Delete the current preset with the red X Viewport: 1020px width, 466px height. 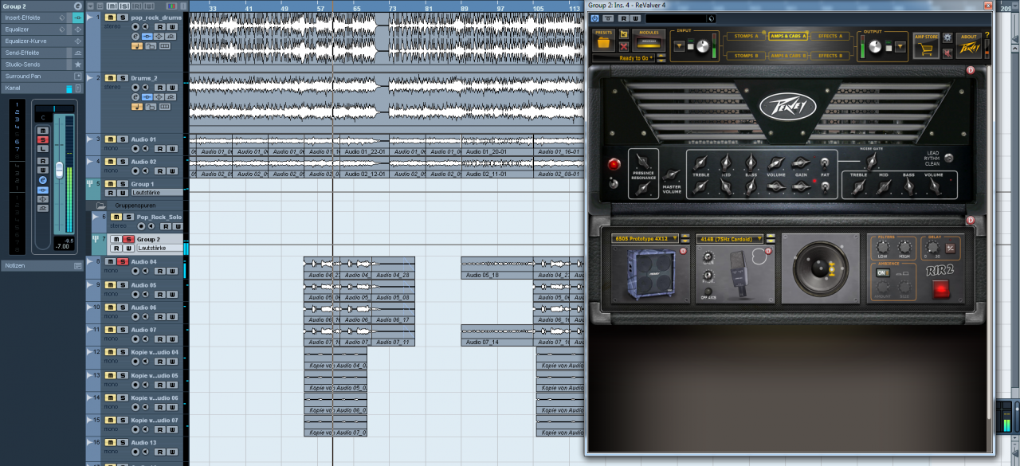coord(624,47)
